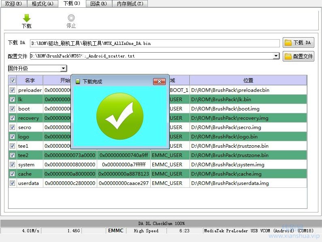
Task: Select the Download (D) tab
Action: [x=72, y=4]
